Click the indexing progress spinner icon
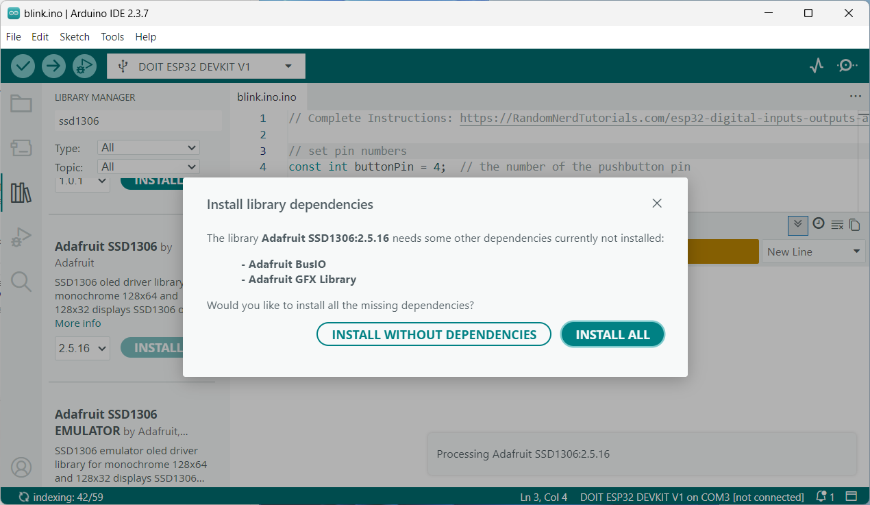The width and height of the screenshot is (870, 505). [x=24, y=497]
